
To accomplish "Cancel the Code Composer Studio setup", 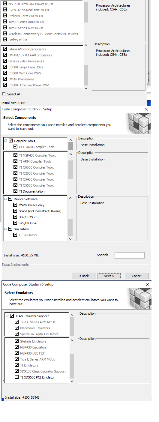I will (136, 276).
